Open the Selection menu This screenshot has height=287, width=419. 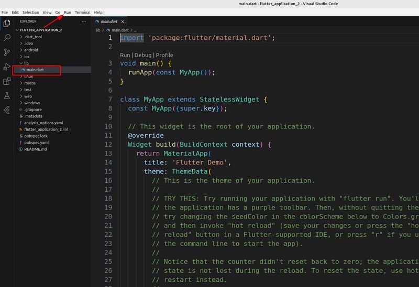[30, 12]
